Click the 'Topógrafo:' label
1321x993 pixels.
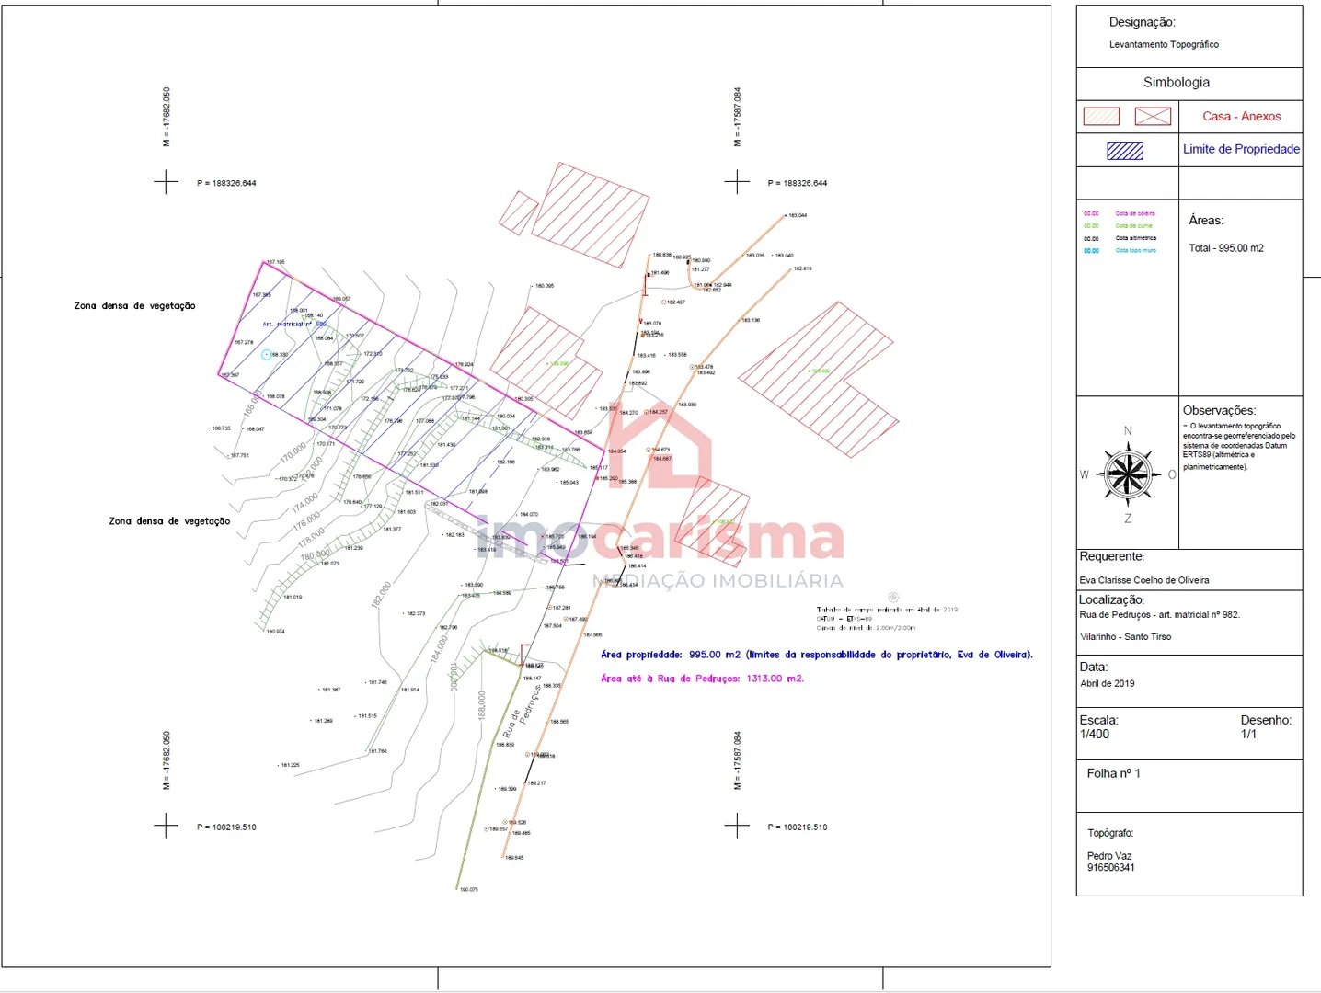1110,833
